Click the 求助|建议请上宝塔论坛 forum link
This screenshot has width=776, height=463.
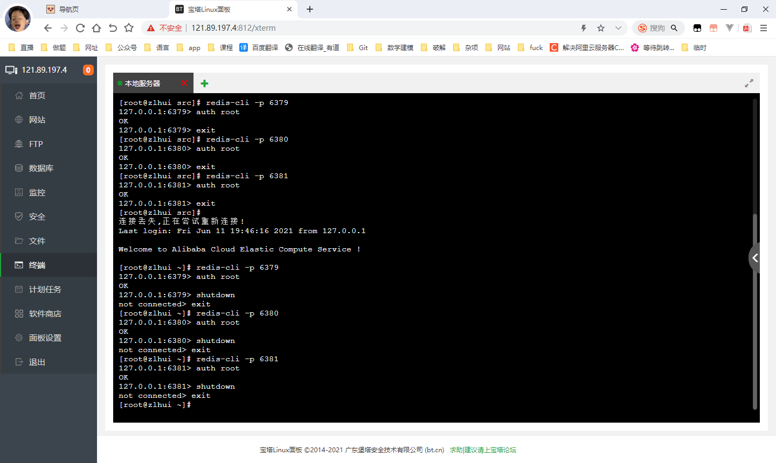tap(483, 450)
